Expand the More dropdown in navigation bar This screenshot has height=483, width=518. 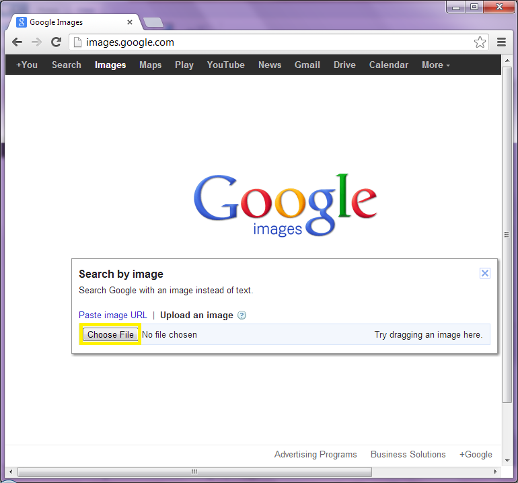436,65
